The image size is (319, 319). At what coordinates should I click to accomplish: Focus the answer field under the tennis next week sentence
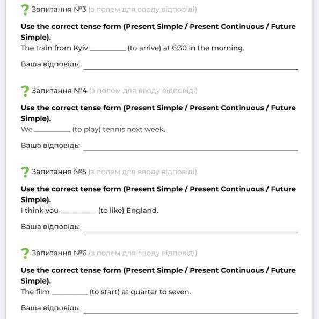[191, 146]
